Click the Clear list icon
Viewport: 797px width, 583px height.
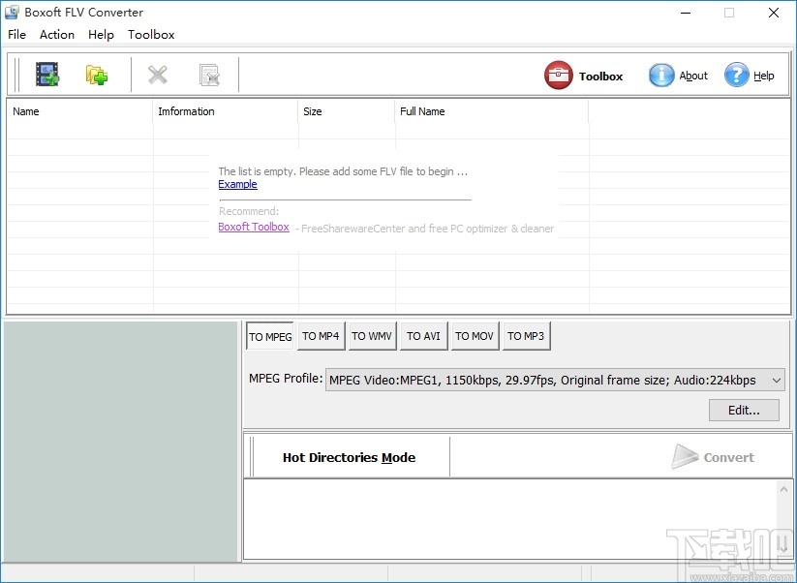pyautogui.click(x=206, y=74)
